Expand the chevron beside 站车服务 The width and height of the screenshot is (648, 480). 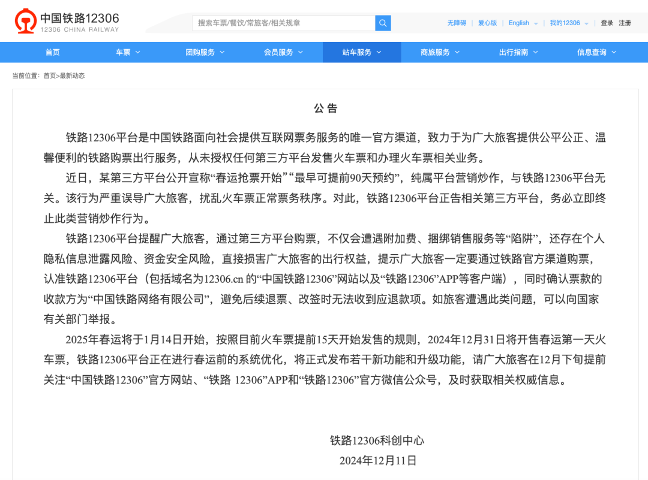[379, 52]
